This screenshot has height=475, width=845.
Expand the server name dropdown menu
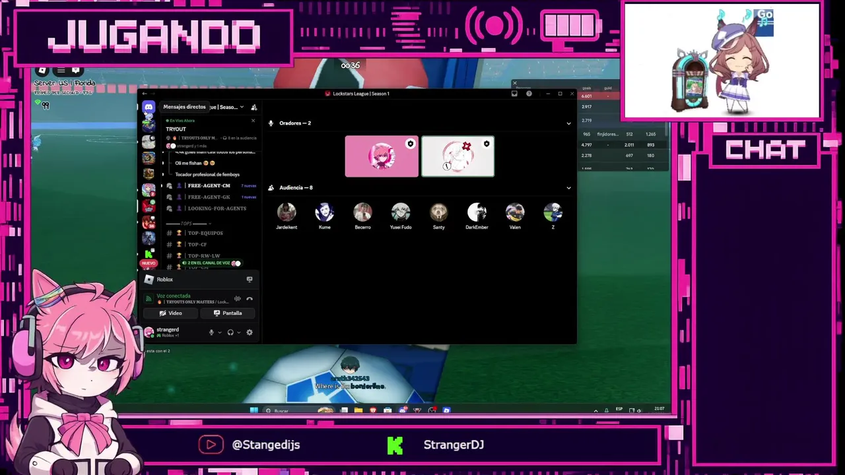coord(242,107)
